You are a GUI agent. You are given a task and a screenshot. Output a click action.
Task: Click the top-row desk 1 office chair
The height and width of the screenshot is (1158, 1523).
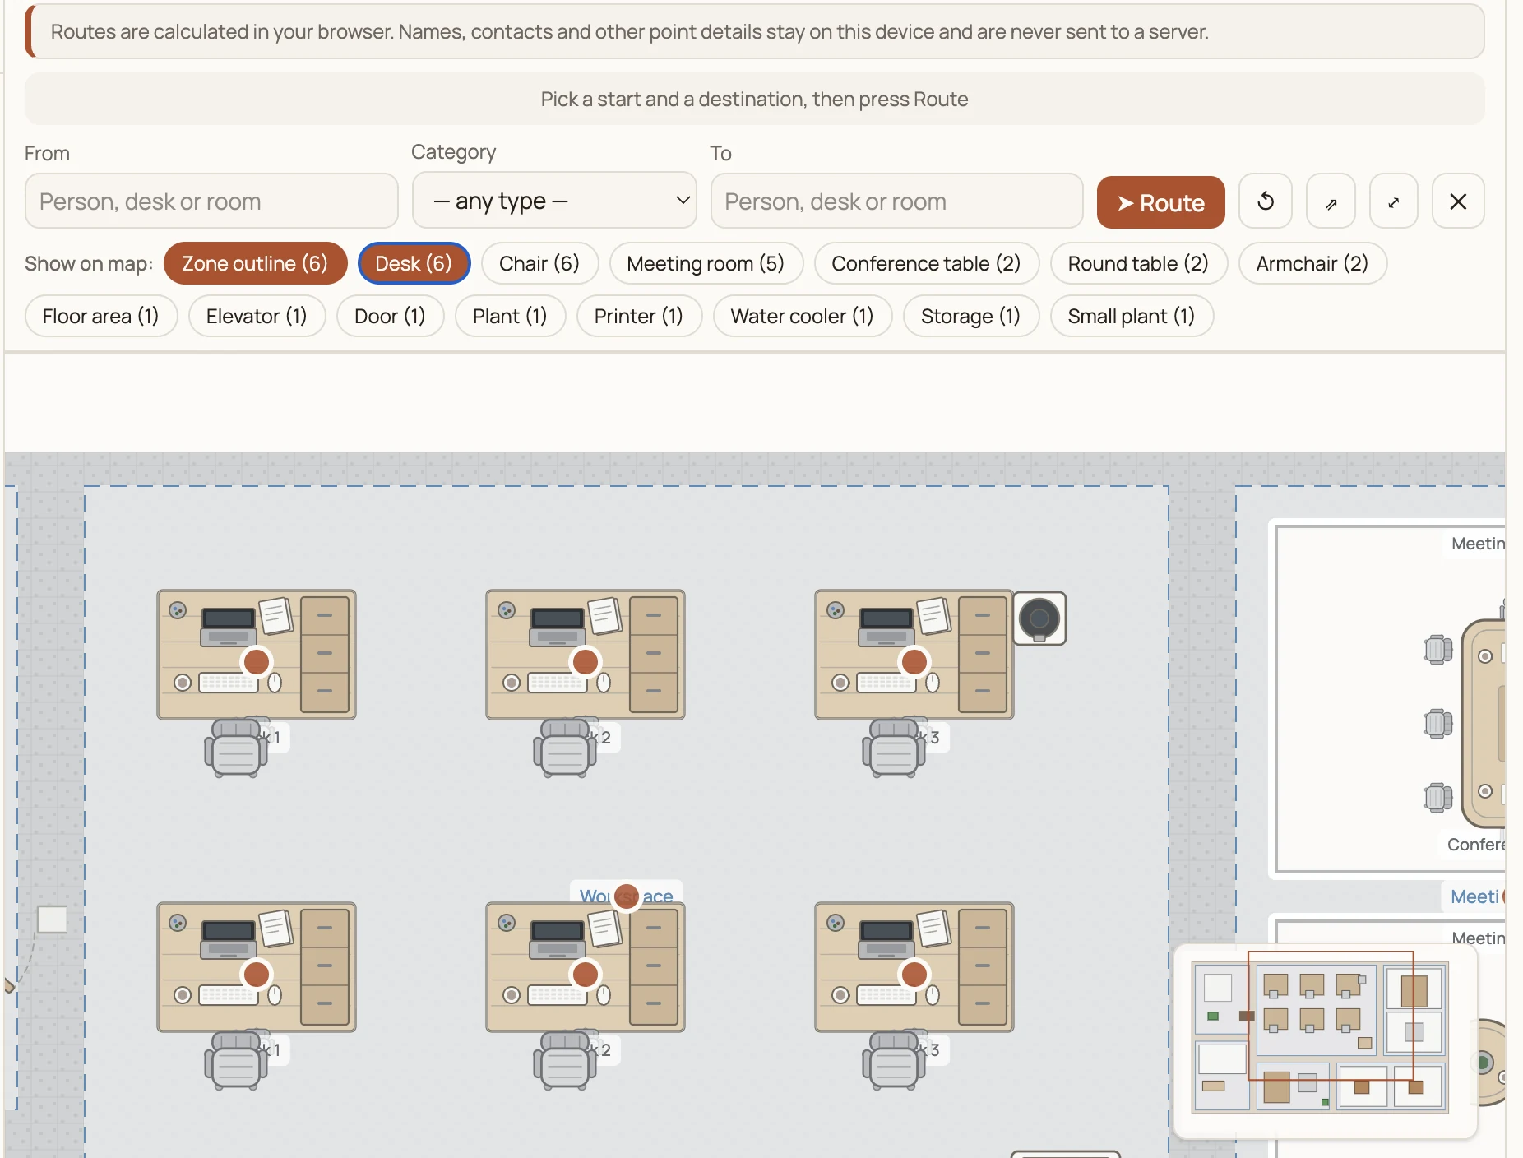click(236, 748)
